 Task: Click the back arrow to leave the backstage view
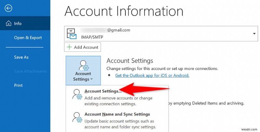pyautogui.click(x=8, y=8)
